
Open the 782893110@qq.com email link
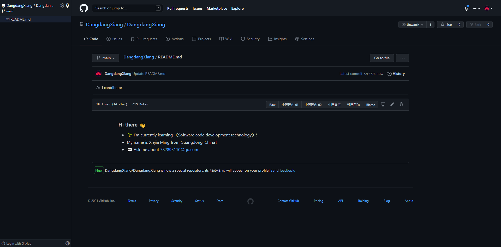point(179,149)
